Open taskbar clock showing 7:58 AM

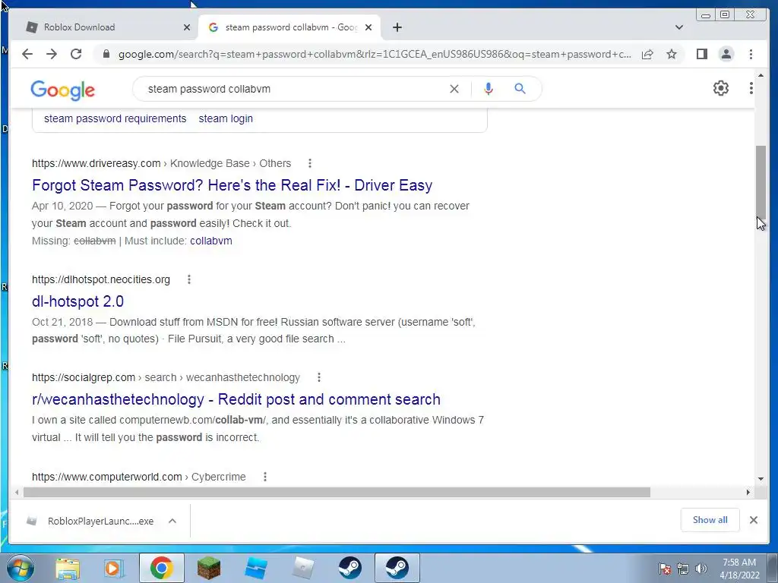[739, 569]
